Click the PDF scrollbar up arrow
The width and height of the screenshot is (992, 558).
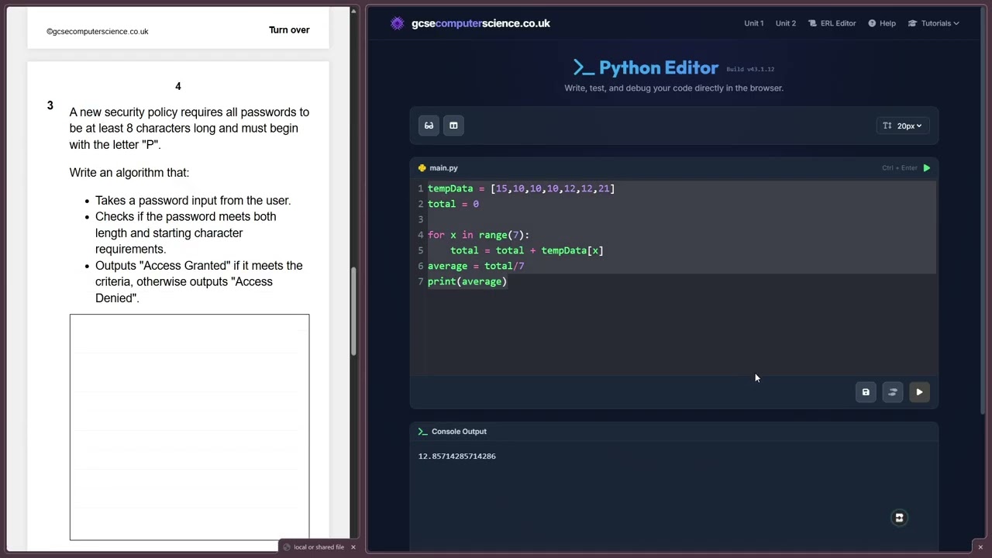point(353,12)
